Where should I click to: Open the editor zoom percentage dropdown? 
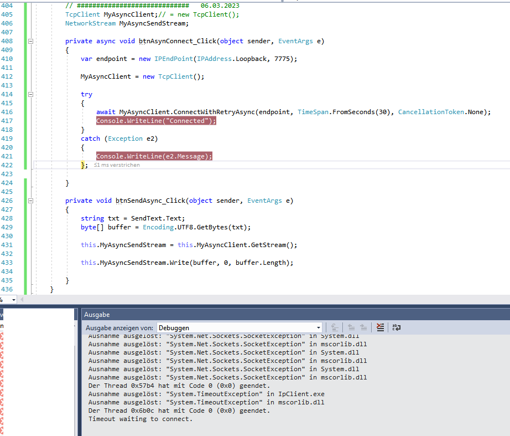(13, 300)
